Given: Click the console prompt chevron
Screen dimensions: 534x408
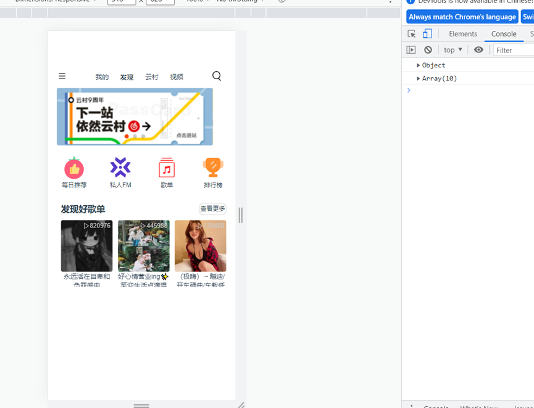Looking at the screenshot, I should pyautogui.click(x=409, y=90).
